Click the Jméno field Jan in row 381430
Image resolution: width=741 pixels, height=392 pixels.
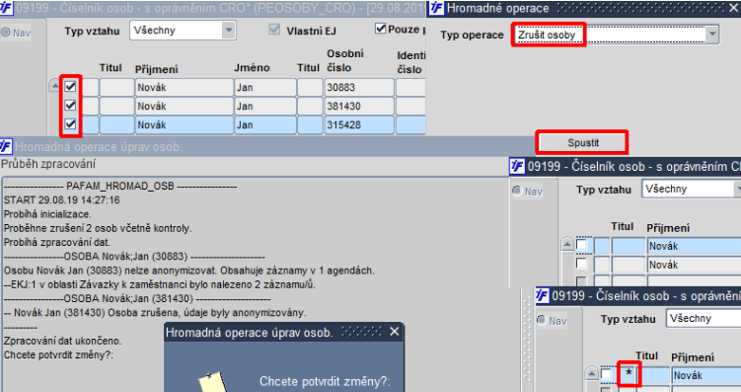265,107
